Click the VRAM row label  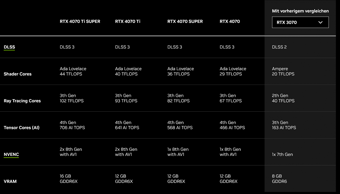pyautogui.click(x=10, y=181)
